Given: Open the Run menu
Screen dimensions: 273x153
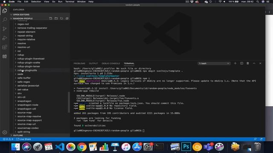Looking at the screenshot, I should 60,2.
